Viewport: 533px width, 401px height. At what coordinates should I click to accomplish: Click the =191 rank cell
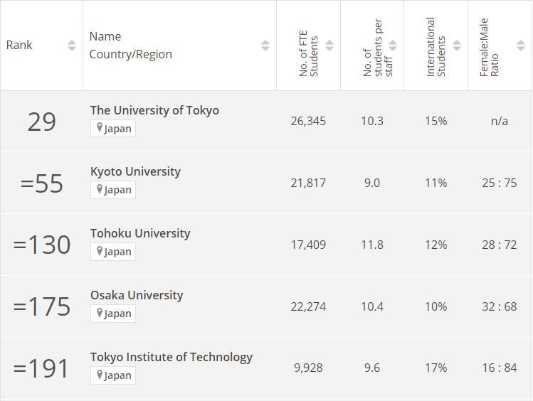click(x=41, y=368)
